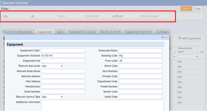Viewport: 207px width, 111px height.
Task: Open the Telecom Area Level dropdown
Action: click(52, 66)
